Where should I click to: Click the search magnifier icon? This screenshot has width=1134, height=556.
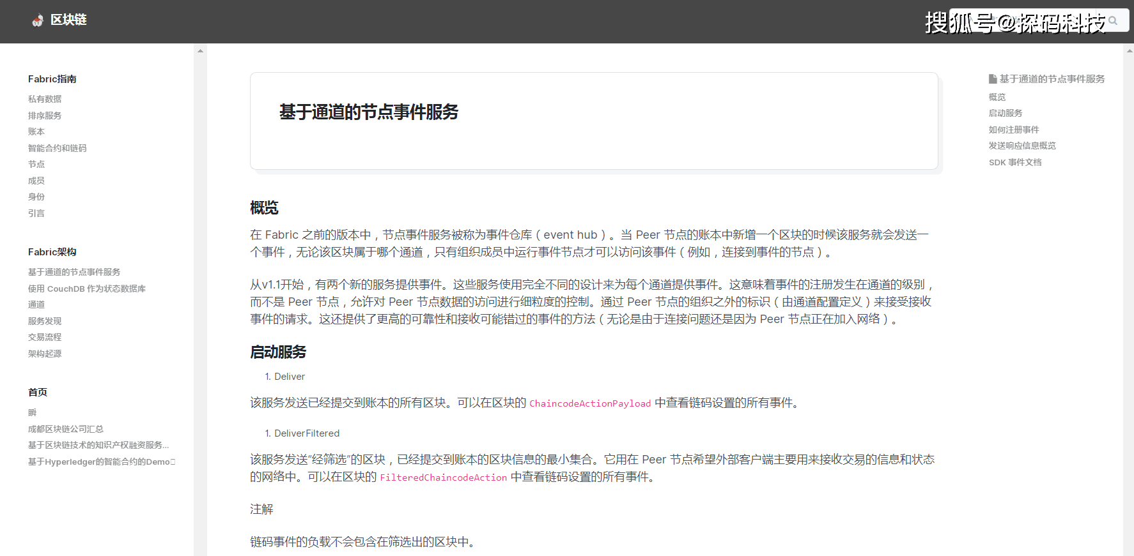(1113, 20)
